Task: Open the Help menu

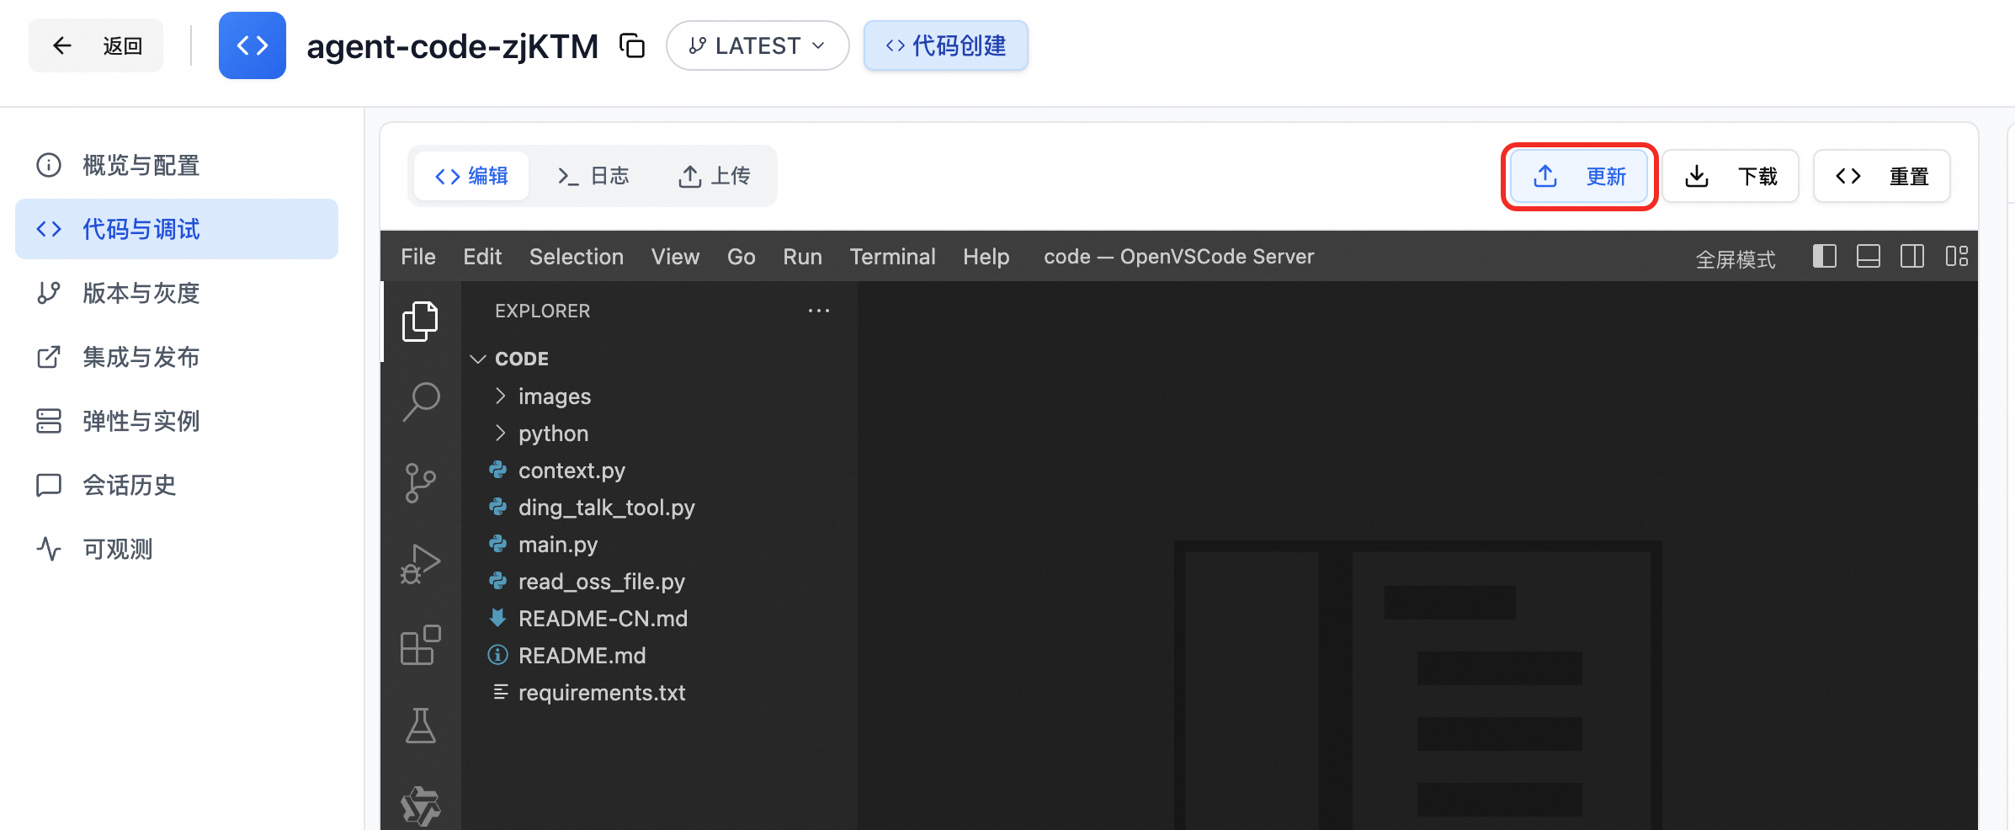Action: pos(986,257)
